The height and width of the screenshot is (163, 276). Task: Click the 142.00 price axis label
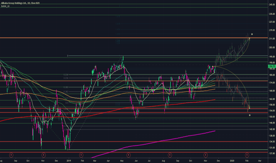[272, 129]
